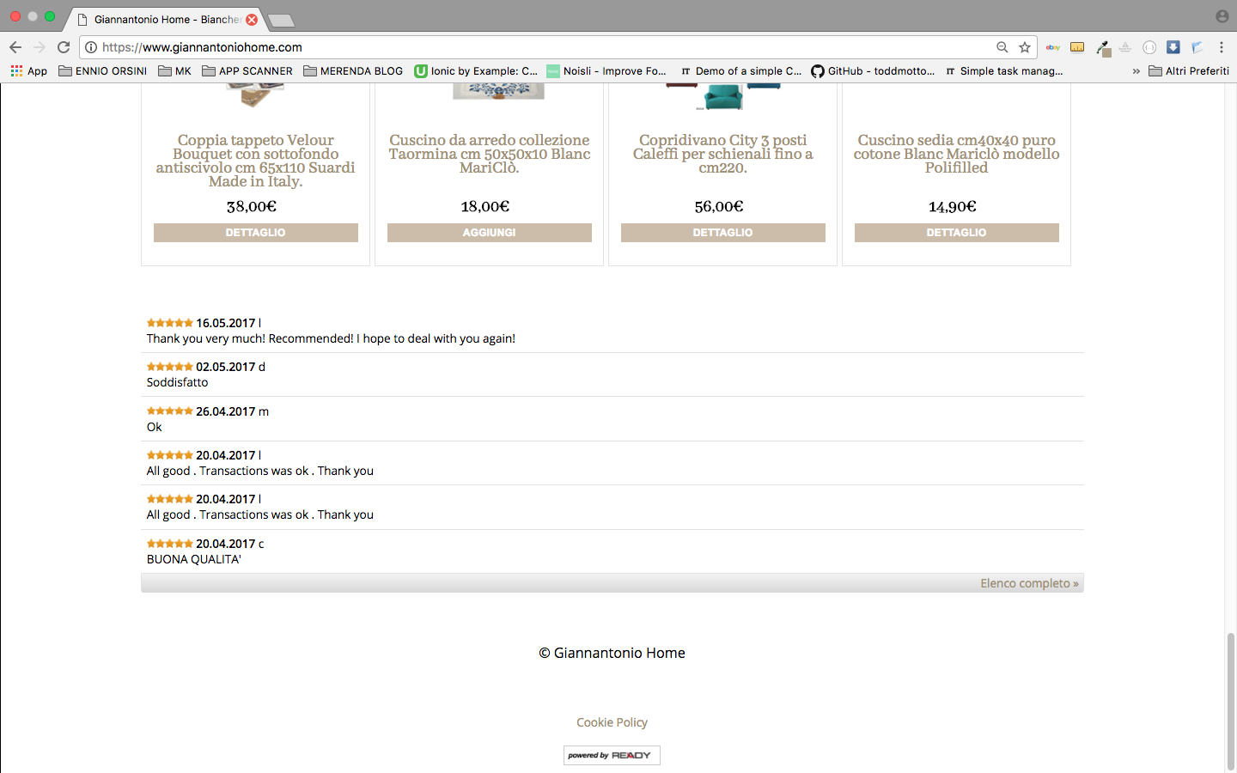The image size is (1237, 773).
Task: Open the Copridivano City 3 posti title
Action: coord(723,154)
